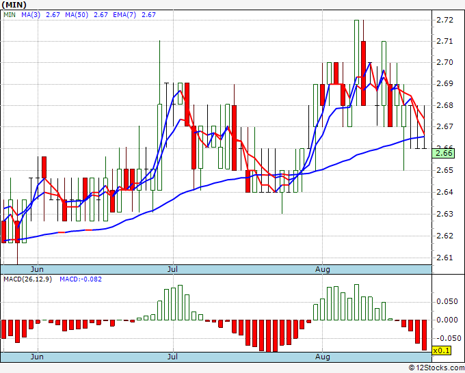The width and height of the screenshot is (465, 373).
Task: Click Aug on the MACD panel time axis
Action: click(323, 357)
